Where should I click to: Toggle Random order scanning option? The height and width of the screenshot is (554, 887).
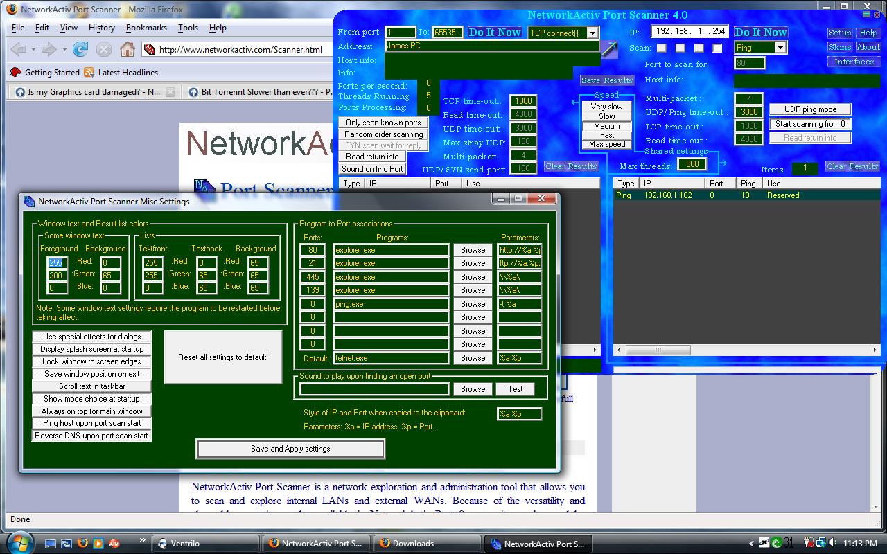383,134
